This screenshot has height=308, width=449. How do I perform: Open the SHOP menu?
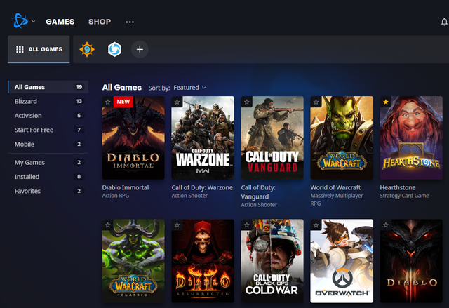tap(100, 22)
